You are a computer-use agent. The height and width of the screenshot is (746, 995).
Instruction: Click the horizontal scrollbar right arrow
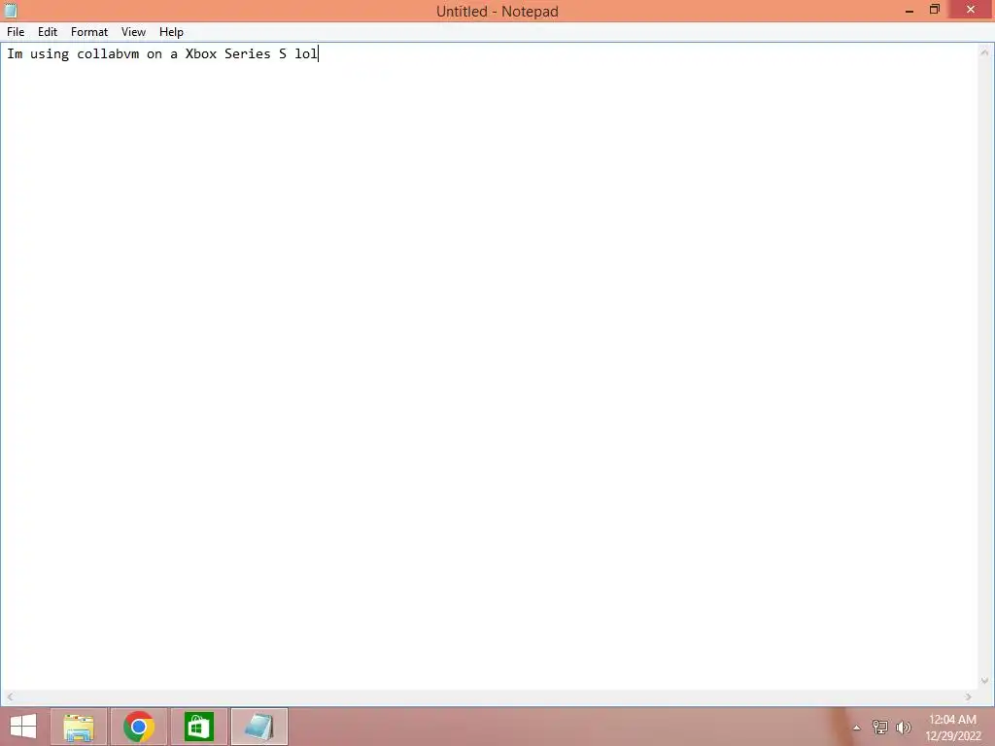tap(969, 697)
